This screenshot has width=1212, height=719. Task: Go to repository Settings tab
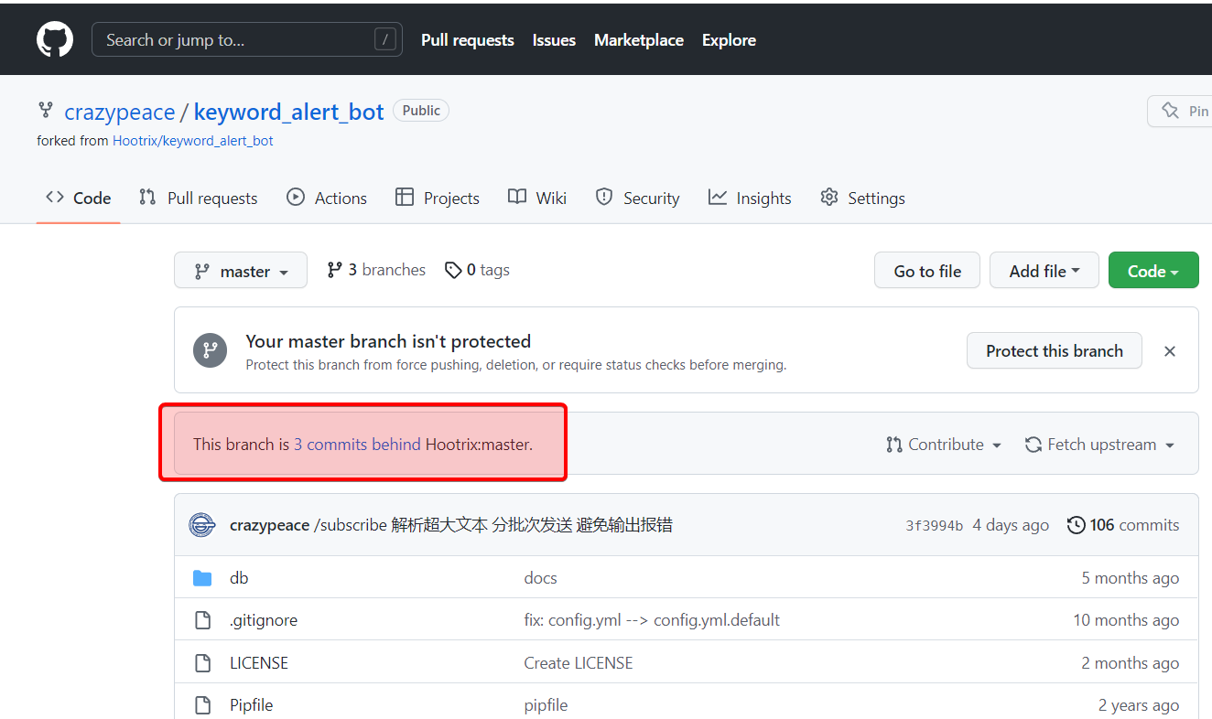pyautogui.click(x=862, y=198)
